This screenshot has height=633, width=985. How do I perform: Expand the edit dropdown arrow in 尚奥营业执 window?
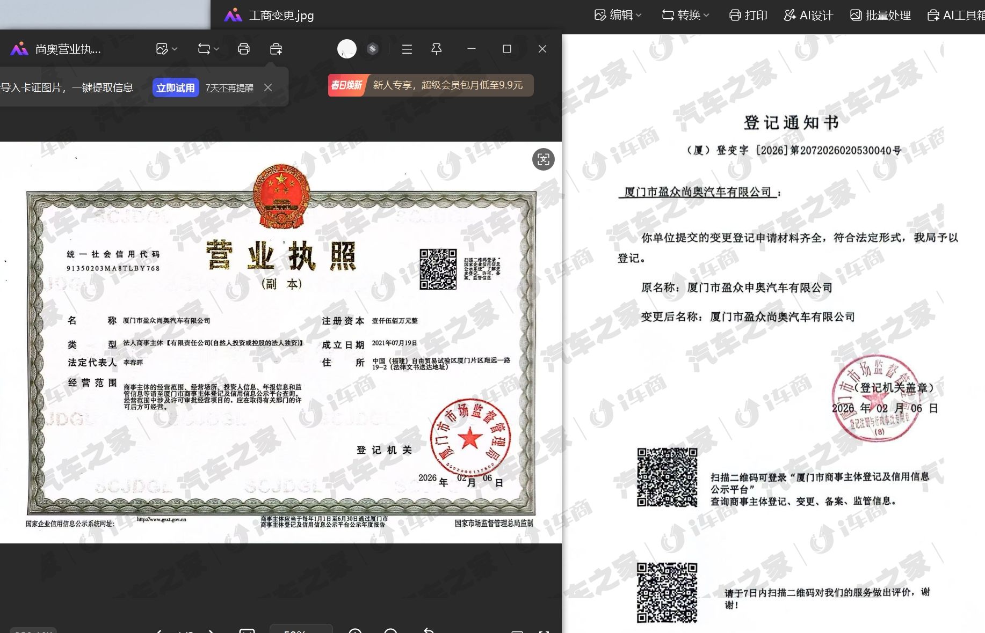[175, 49]
